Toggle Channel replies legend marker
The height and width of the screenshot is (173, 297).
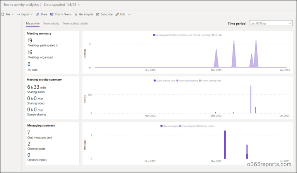[x=198, y=126]
